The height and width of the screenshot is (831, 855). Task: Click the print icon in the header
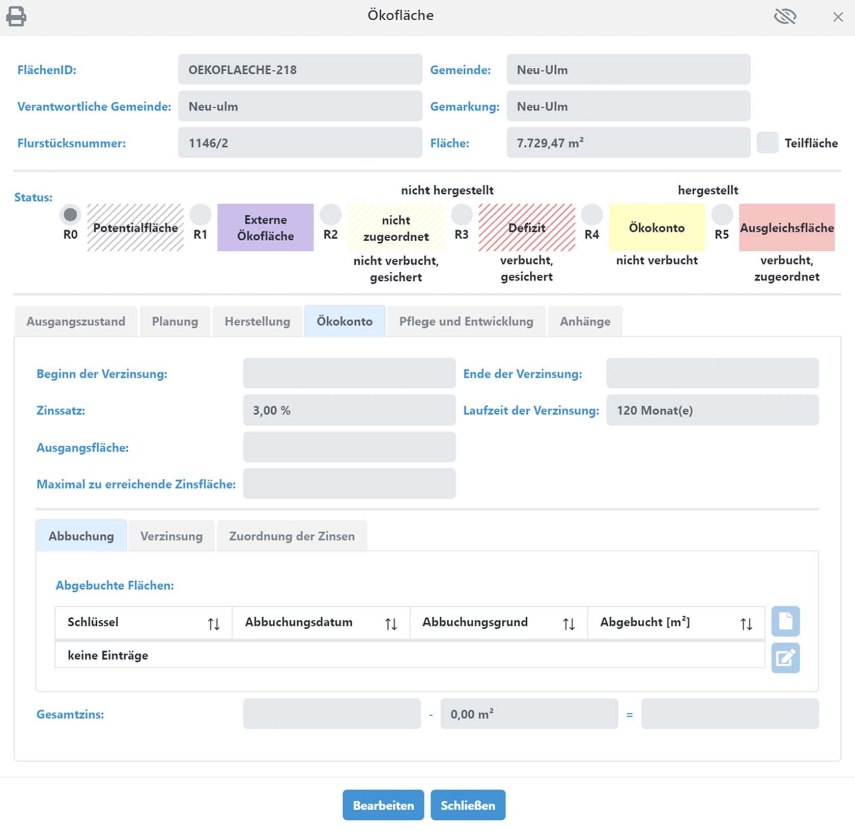(x=16, y=17)
